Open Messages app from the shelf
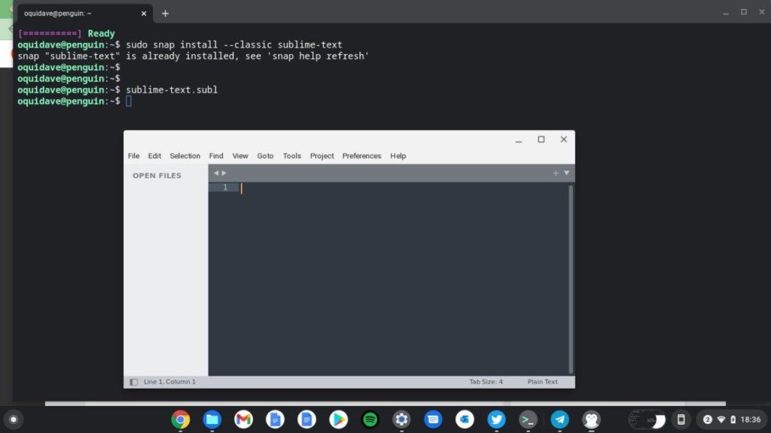Viewport: 771px width, 433px height. click(433, 419)
